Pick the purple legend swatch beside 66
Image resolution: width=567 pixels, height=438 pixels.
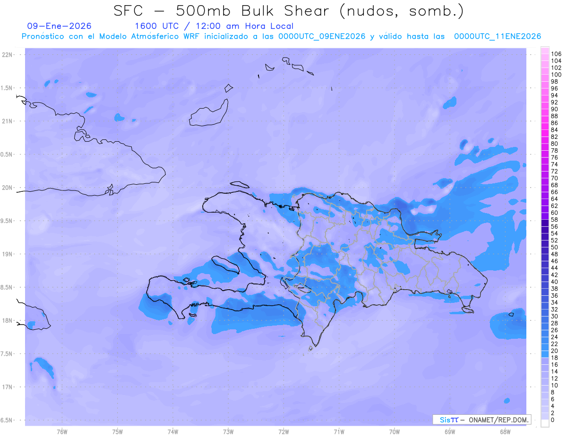tap(545, 196)
